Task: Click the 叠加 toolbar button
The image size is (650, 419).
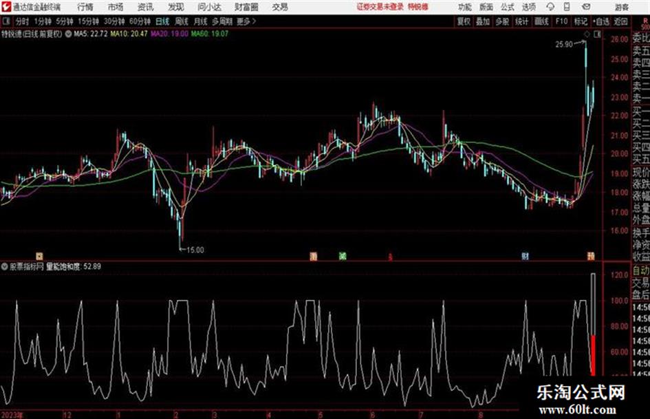Action: [483, 21]
